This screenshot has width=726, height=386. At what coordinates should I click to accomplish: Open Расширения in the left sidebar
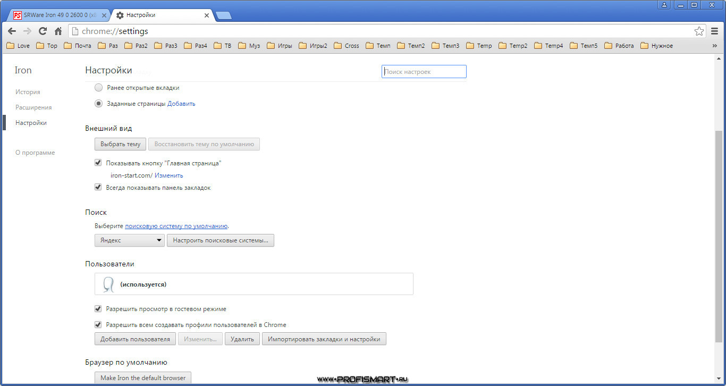click(33, 107)
